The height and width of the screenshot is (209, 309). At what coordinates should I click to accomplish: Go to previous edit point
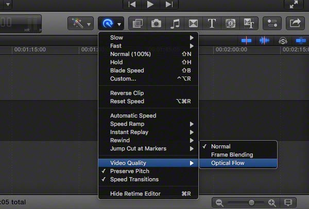pyautogui.click(x=132, y=4)
